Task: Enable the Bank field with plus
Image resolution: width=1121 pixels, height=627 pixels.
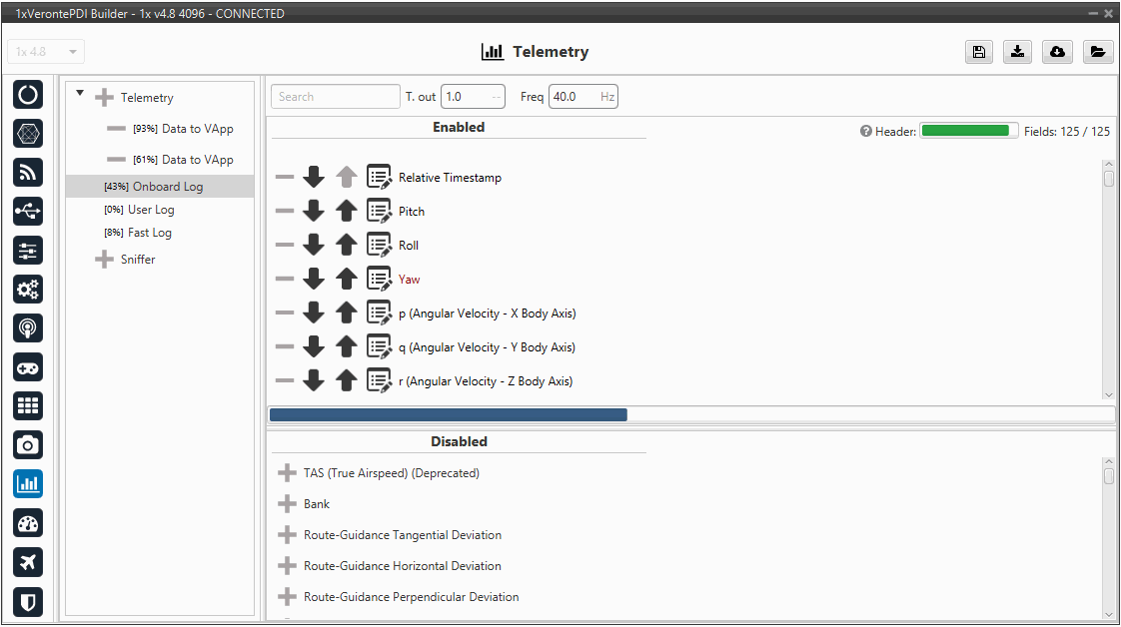Action: [x=287, y=504]
